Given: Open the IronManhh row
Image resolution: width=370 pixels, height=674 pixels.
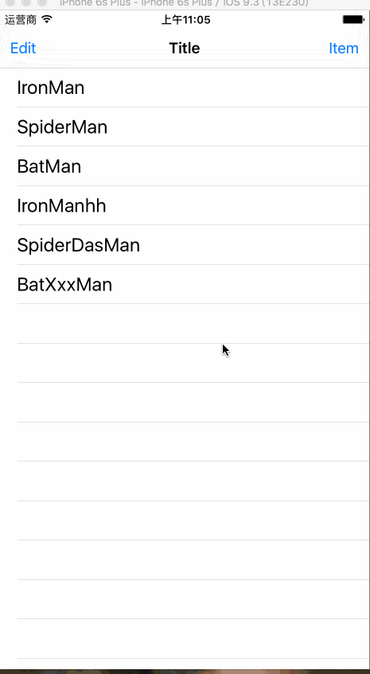Looking at the screenshot, I should coord(185,205).
